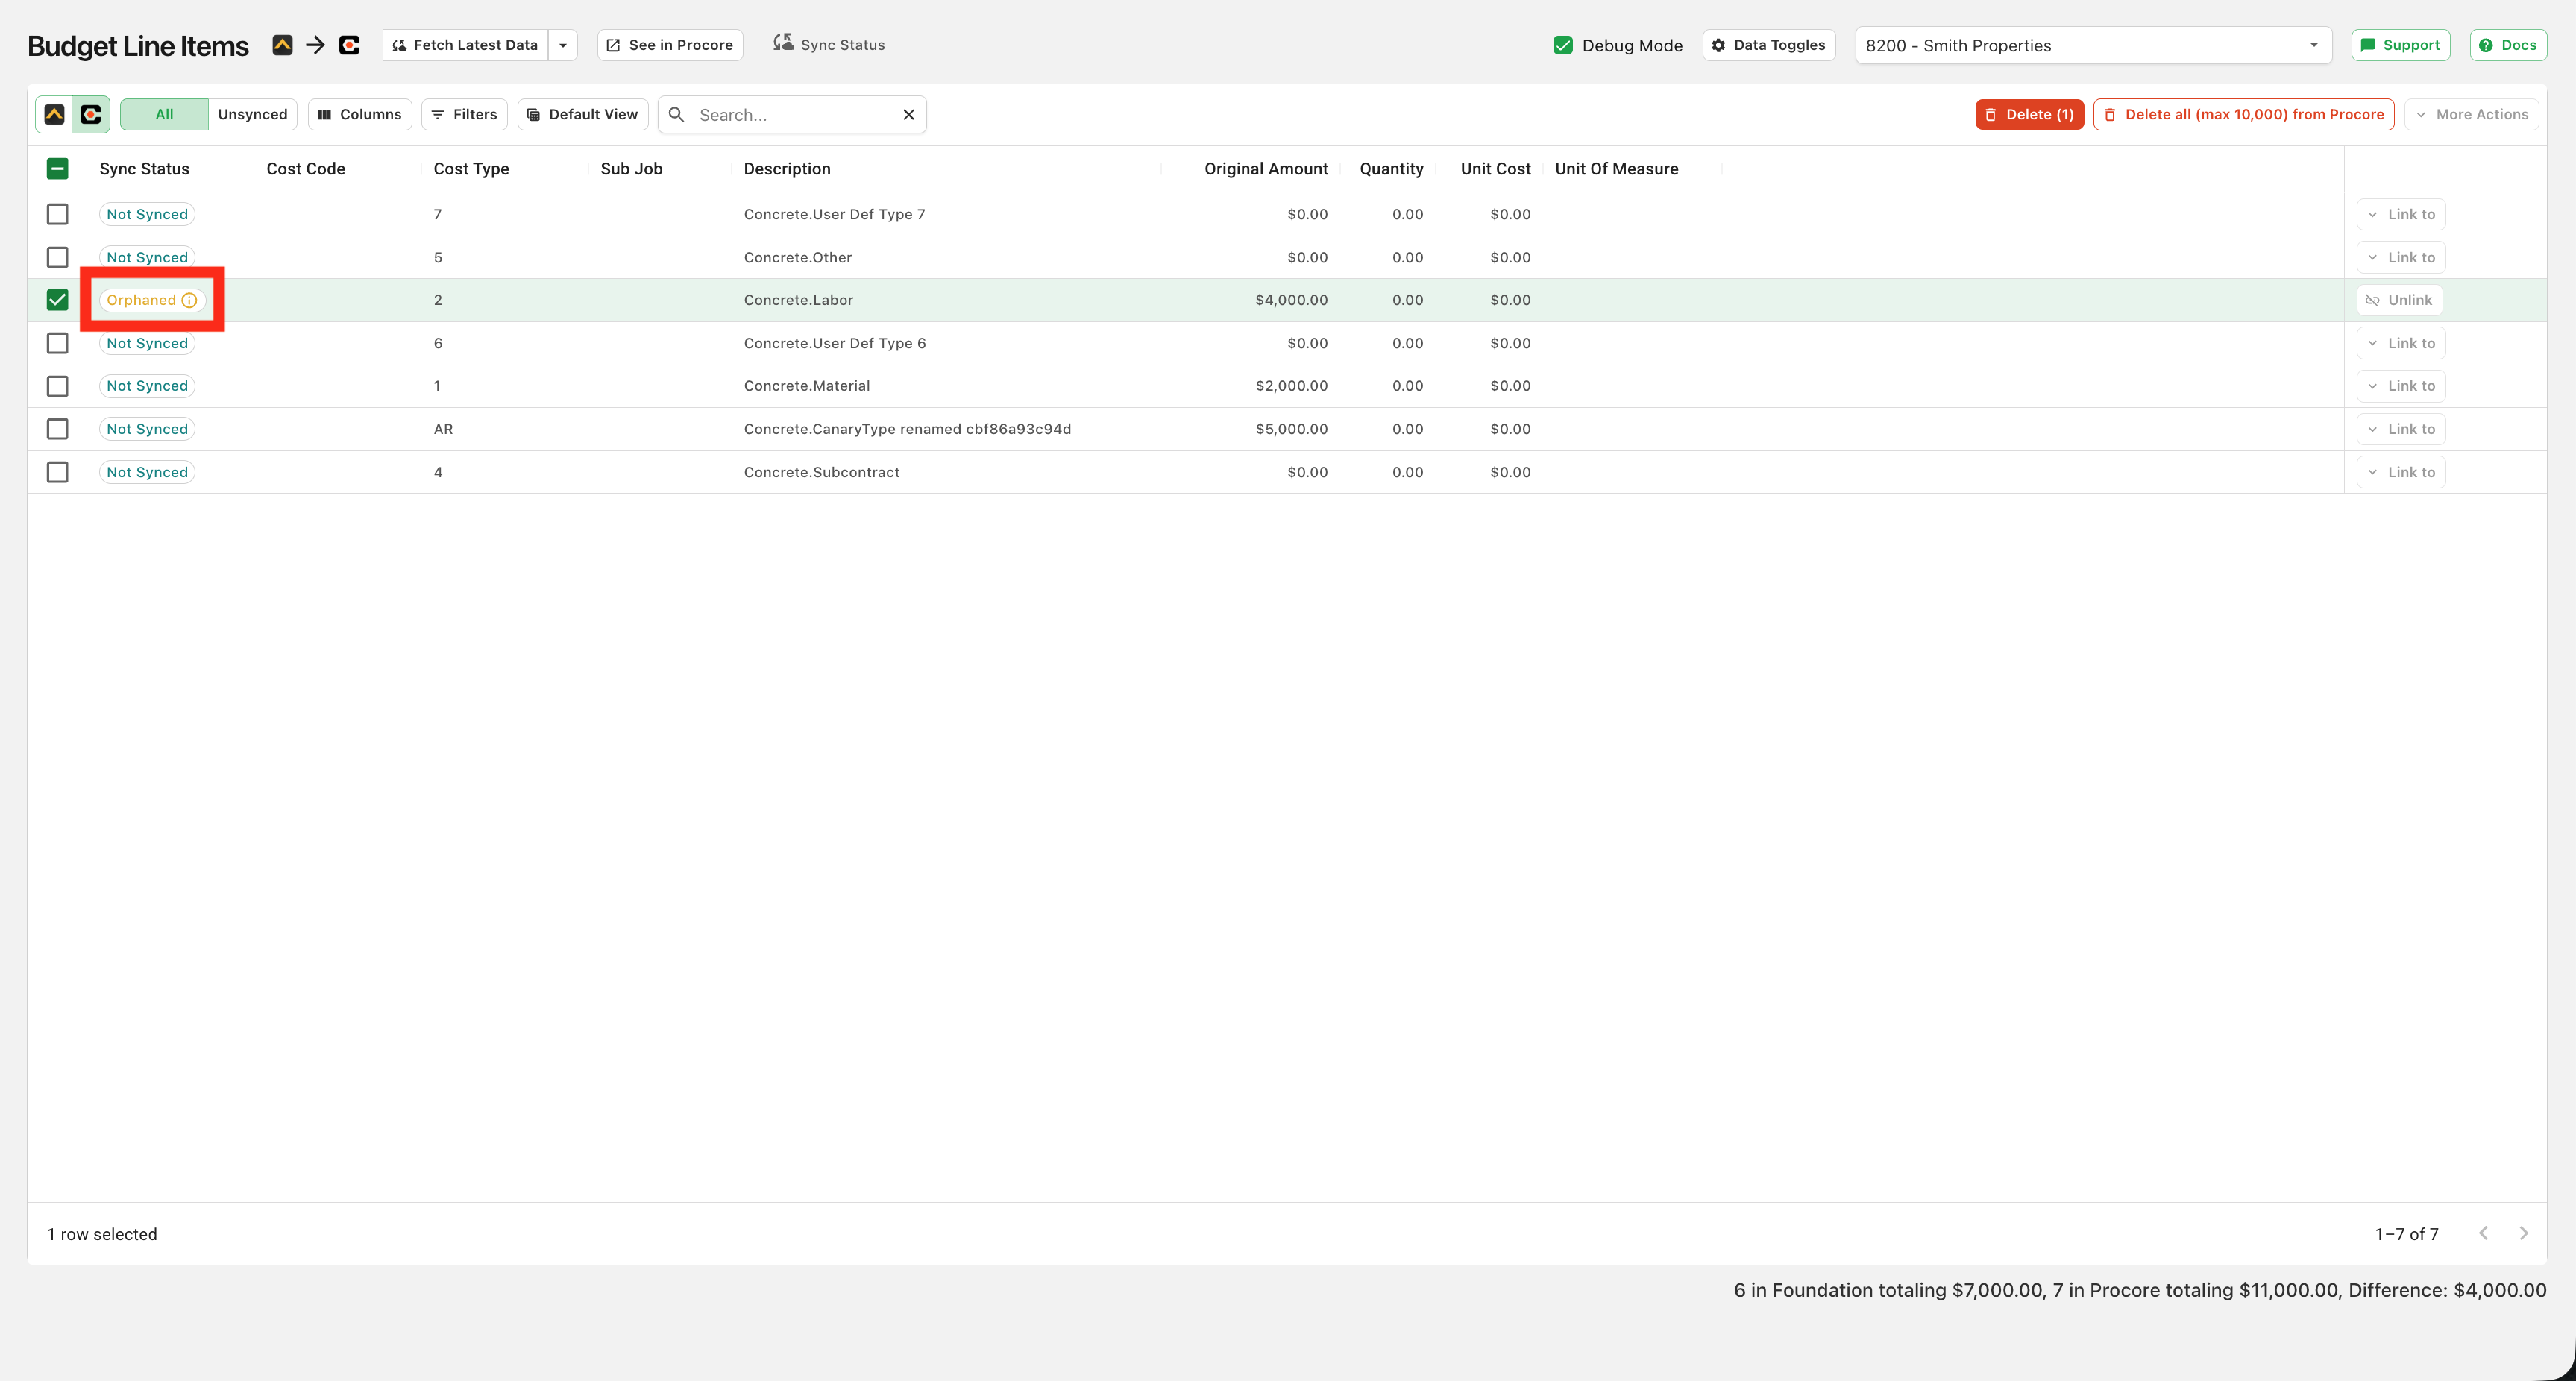2576x1381 pixels.
Task: Toggle the select-all header checkbox
Action: (x=58, y=169)
